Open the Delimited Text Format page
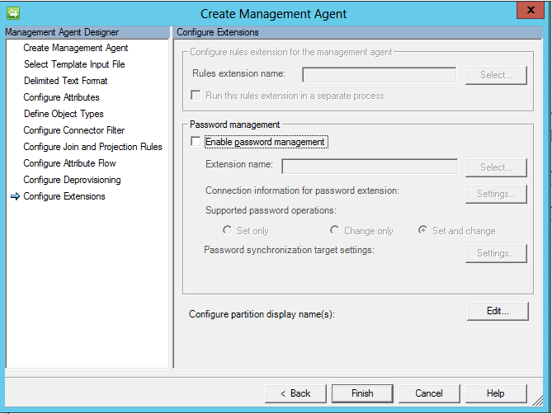The width and height of the screenshot is (552, 414). click(65, 81)
